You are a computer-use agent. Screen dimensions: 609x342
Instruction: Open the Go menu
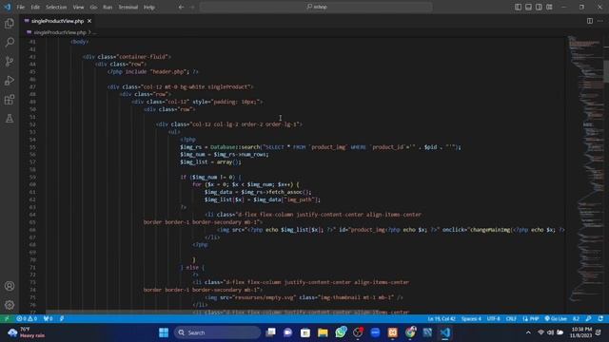click(x=93, y=7)
